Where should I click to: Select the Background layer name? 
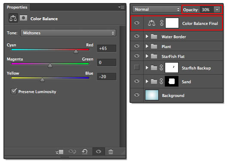click(173, 96)
